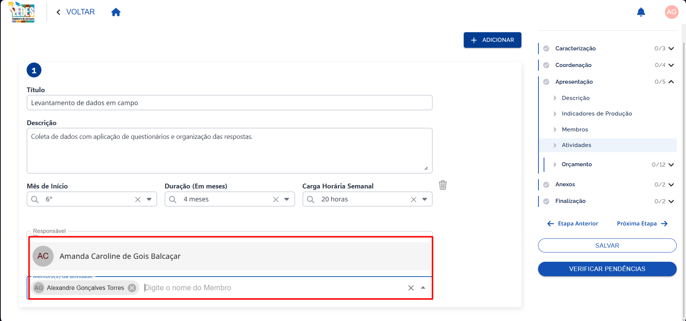
Task: Expand the Orçamento section chevron
Action: [671, 165]
